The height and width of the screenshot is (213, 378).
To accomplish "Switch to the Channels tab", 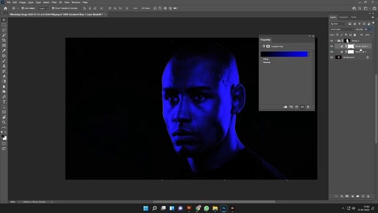I will 344,17.
